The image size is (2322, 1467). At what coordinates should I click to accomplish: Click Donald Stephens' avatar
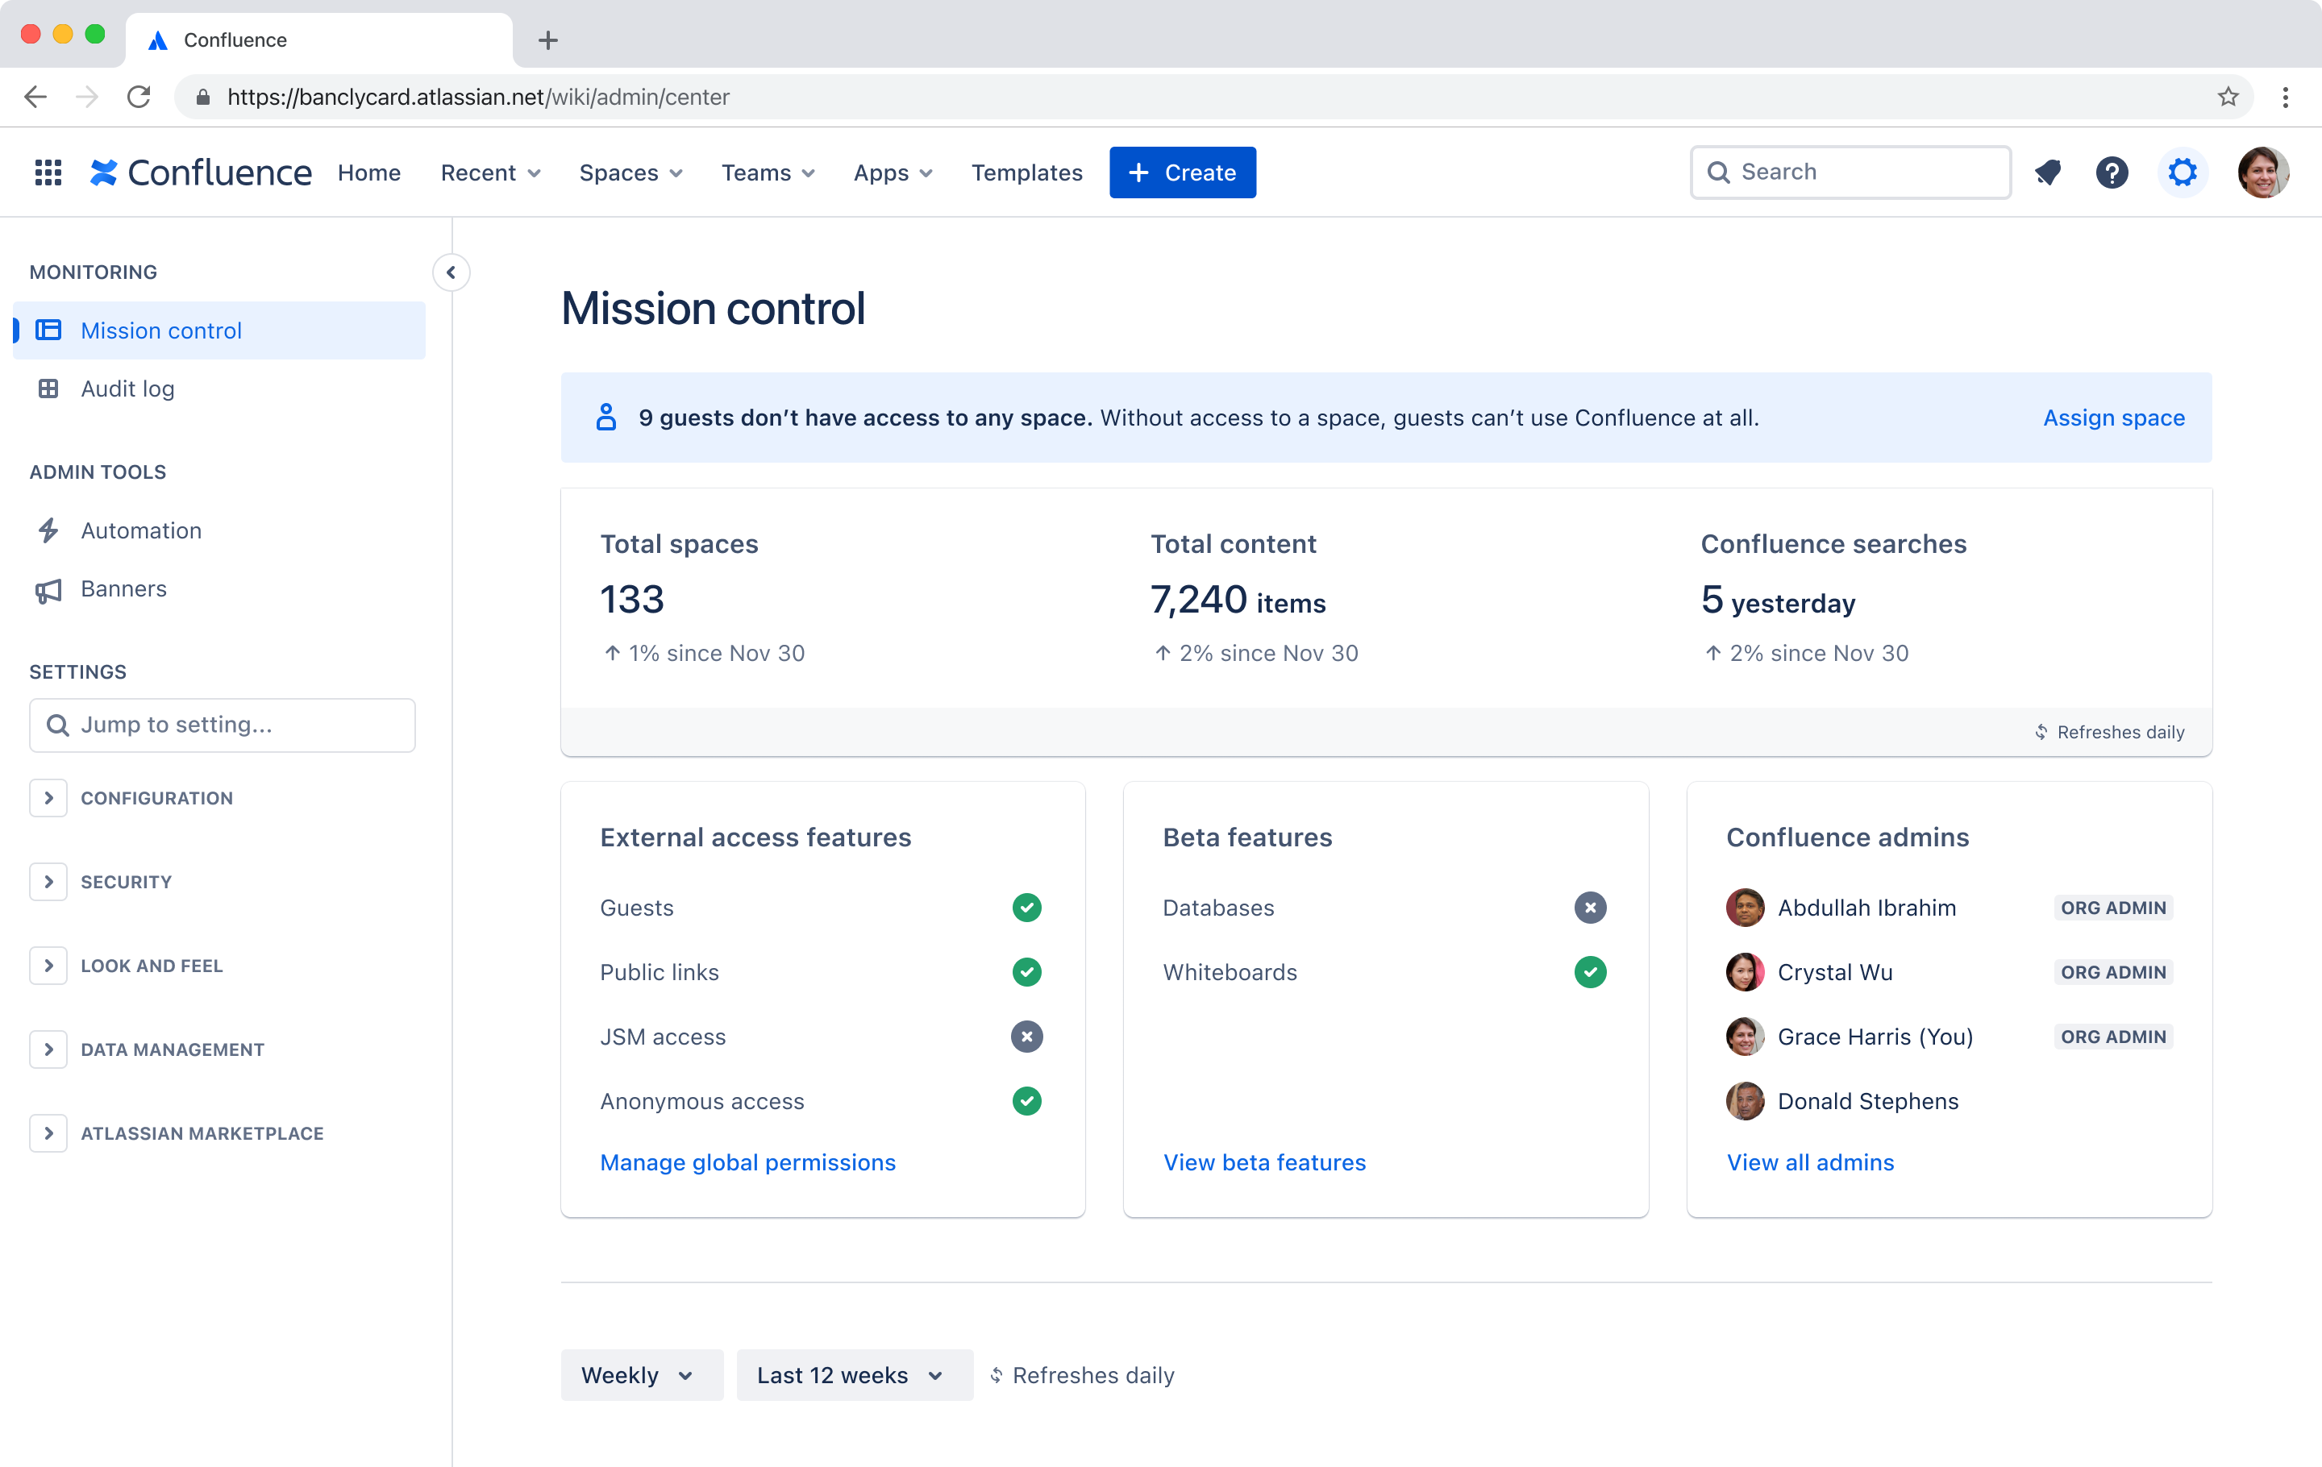1745,1101
